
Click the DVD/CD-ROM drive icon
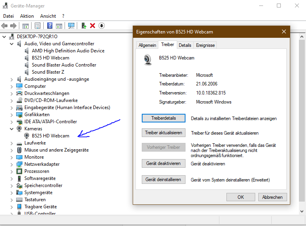(19, 100)
